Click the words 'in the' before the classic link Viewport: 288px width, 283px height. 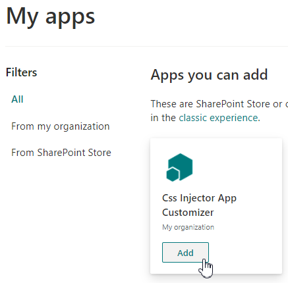click(163, 118)
